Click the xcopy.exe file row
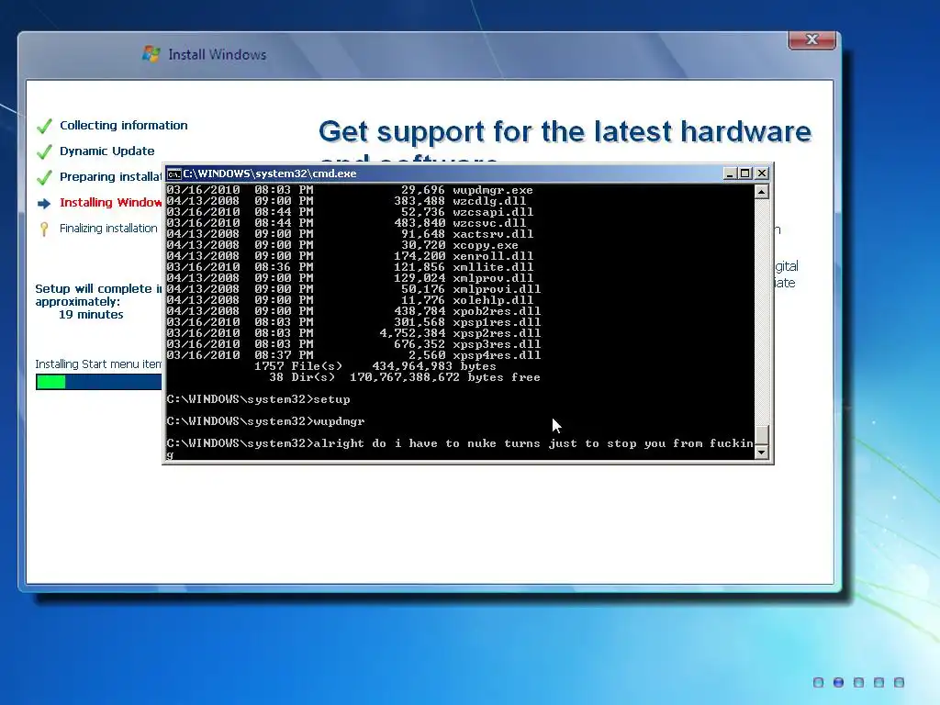The height and width of the screenshot is (705, 940). point(342,245)
